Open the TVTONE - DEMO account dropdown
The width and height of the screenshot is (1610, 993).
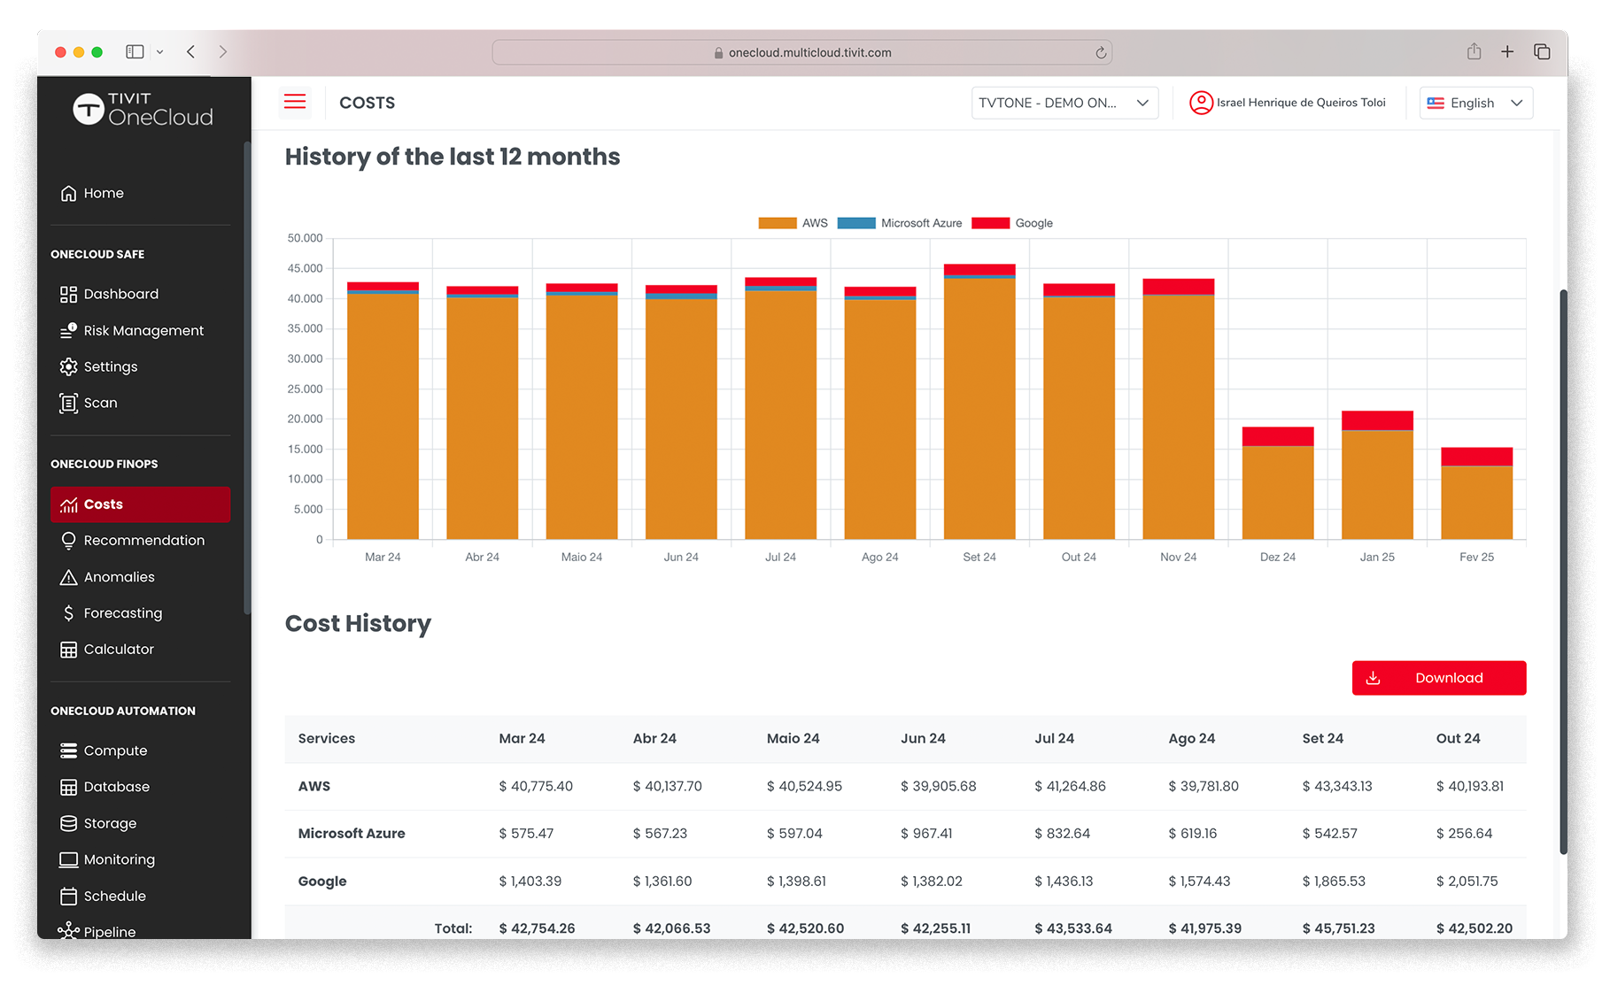pos(1064,103)
